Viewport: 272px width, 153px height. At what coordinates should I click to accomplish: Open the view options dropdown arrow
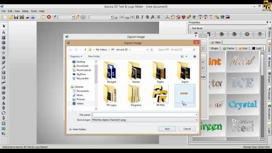[x=187, y=57]
